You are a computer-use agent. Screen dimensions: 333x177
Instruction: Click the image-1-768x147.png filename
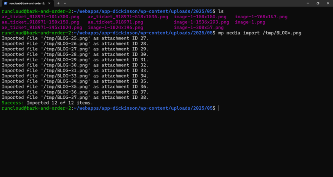click(x=261, y=16)
